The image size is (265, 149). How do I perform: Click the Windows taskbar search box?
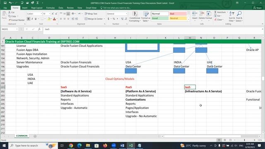point(33,145)
